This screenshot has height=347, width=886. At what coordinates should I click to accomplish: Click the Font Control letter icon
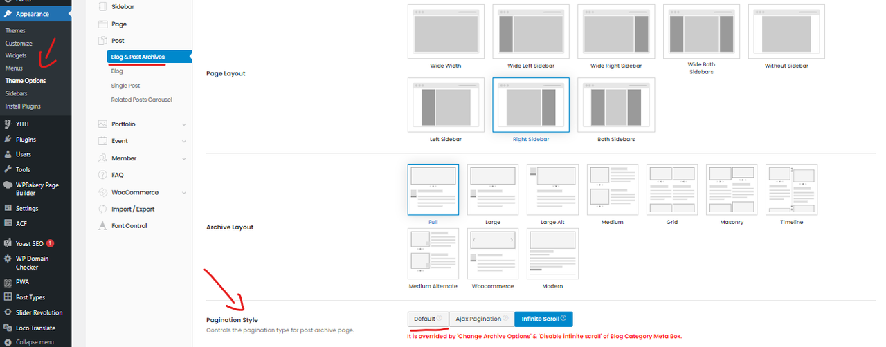pyautogui.click(x=102, y=226)
